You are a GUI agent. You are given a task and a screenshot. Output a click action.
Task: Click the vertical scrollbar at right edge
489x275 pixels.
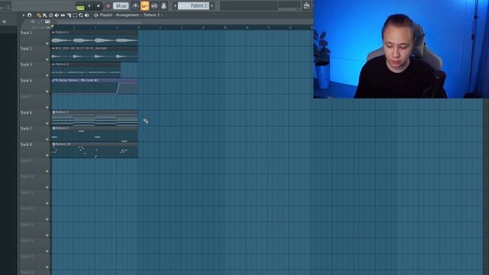pos(486,187)
